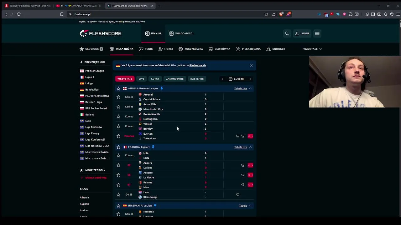The height and width of the screenshot is (225, 401).
Task: Open LaLiga Tabela link
Action: [x=243, y=206]
